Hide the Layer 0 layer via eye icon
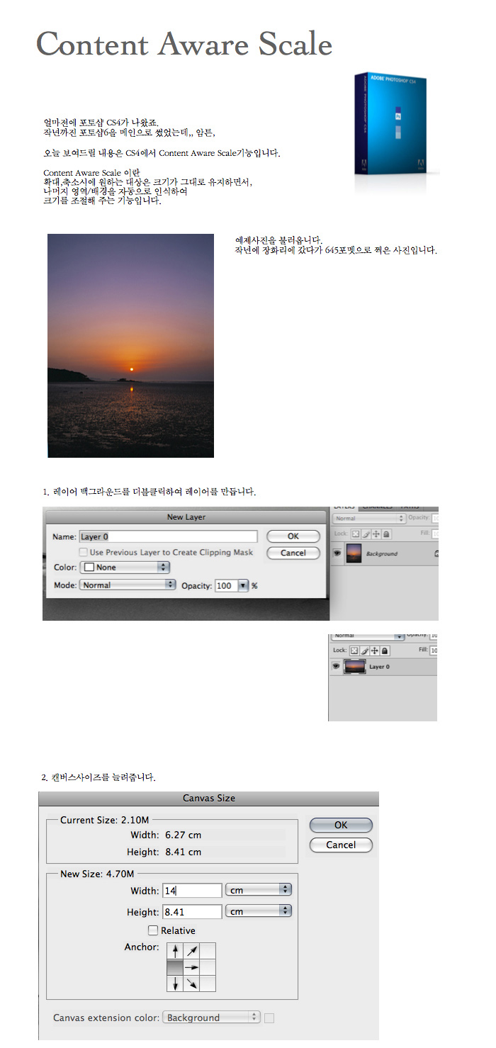 pyautogui.click(x=336, y=667)
